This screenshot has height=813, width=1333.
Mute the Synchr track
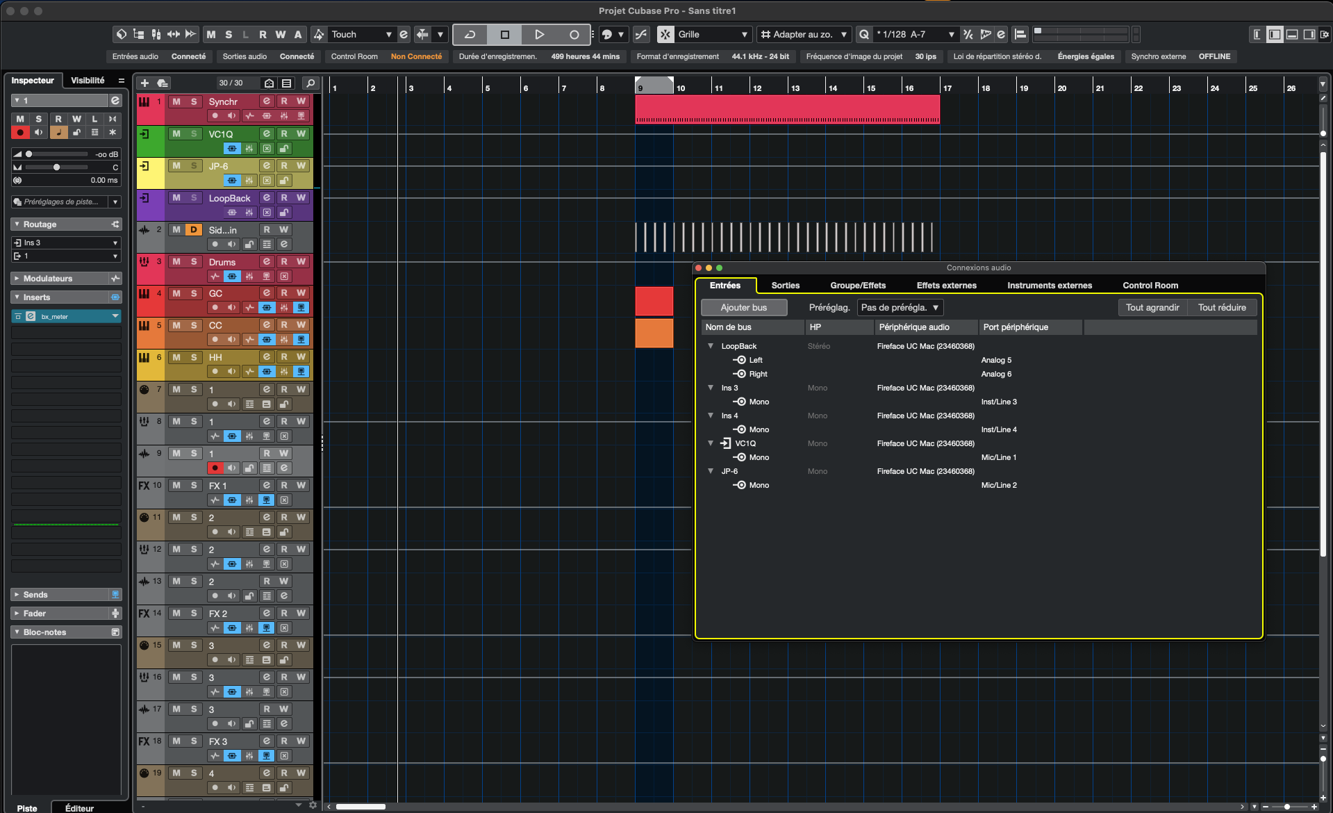(176, 101)
